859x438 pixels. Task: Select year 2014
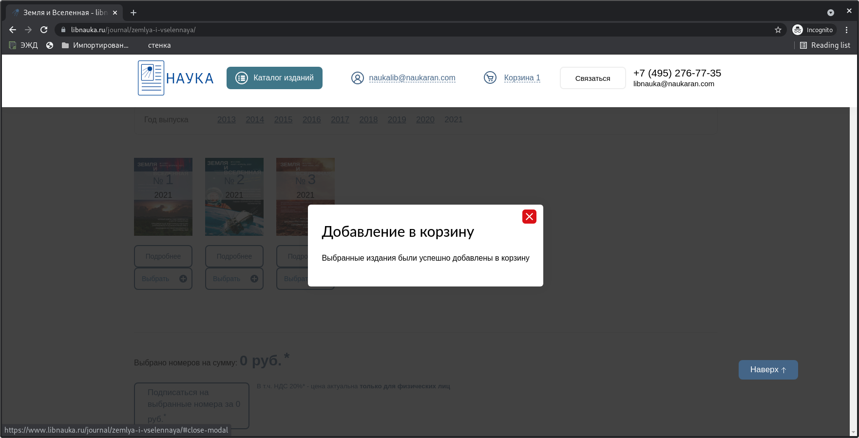click(255, 119)
